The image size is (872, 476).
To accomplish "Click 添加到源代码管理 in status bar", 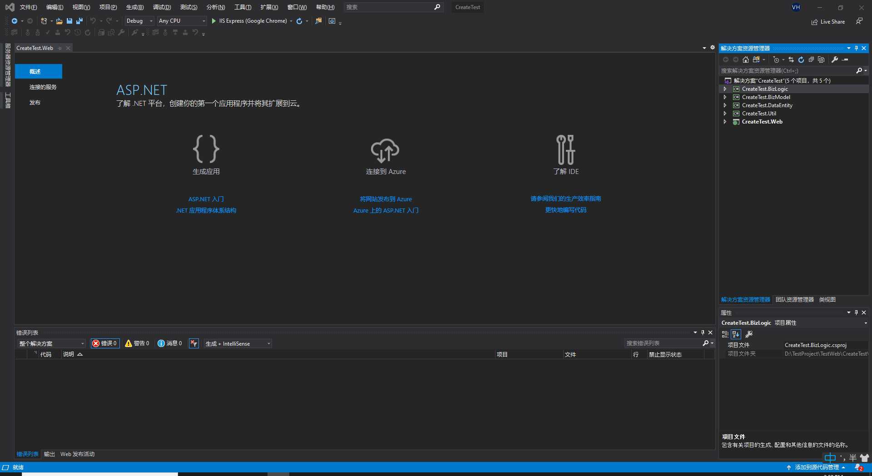I will [x=816, y=467].
